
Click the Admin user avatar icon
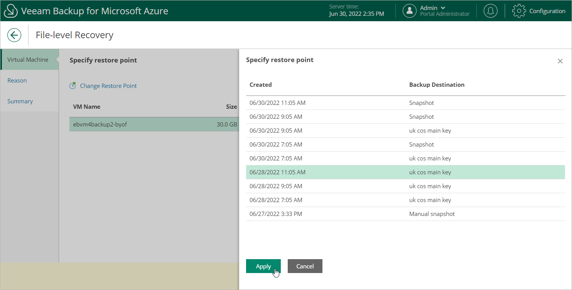(409, 11)
